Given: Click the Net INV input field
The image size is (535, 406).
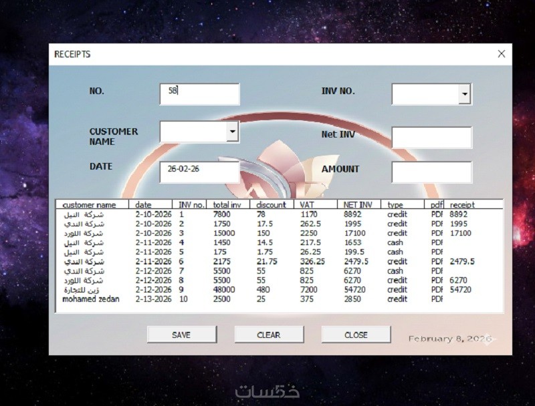Looking at the screenshot, I should [431, 138].
